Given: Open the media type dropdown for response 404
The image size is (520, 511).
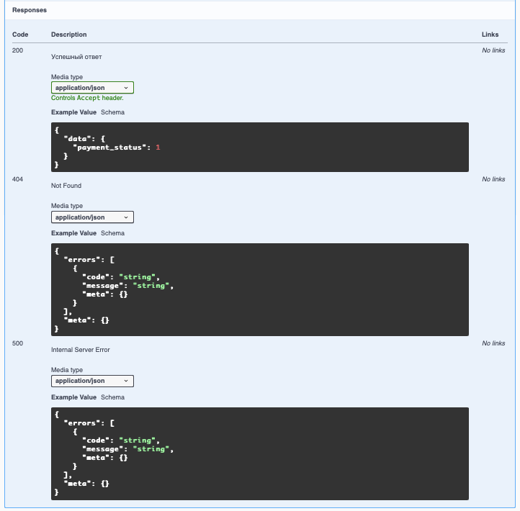Looking at the screenshot, I should click(x=92, y=217).
